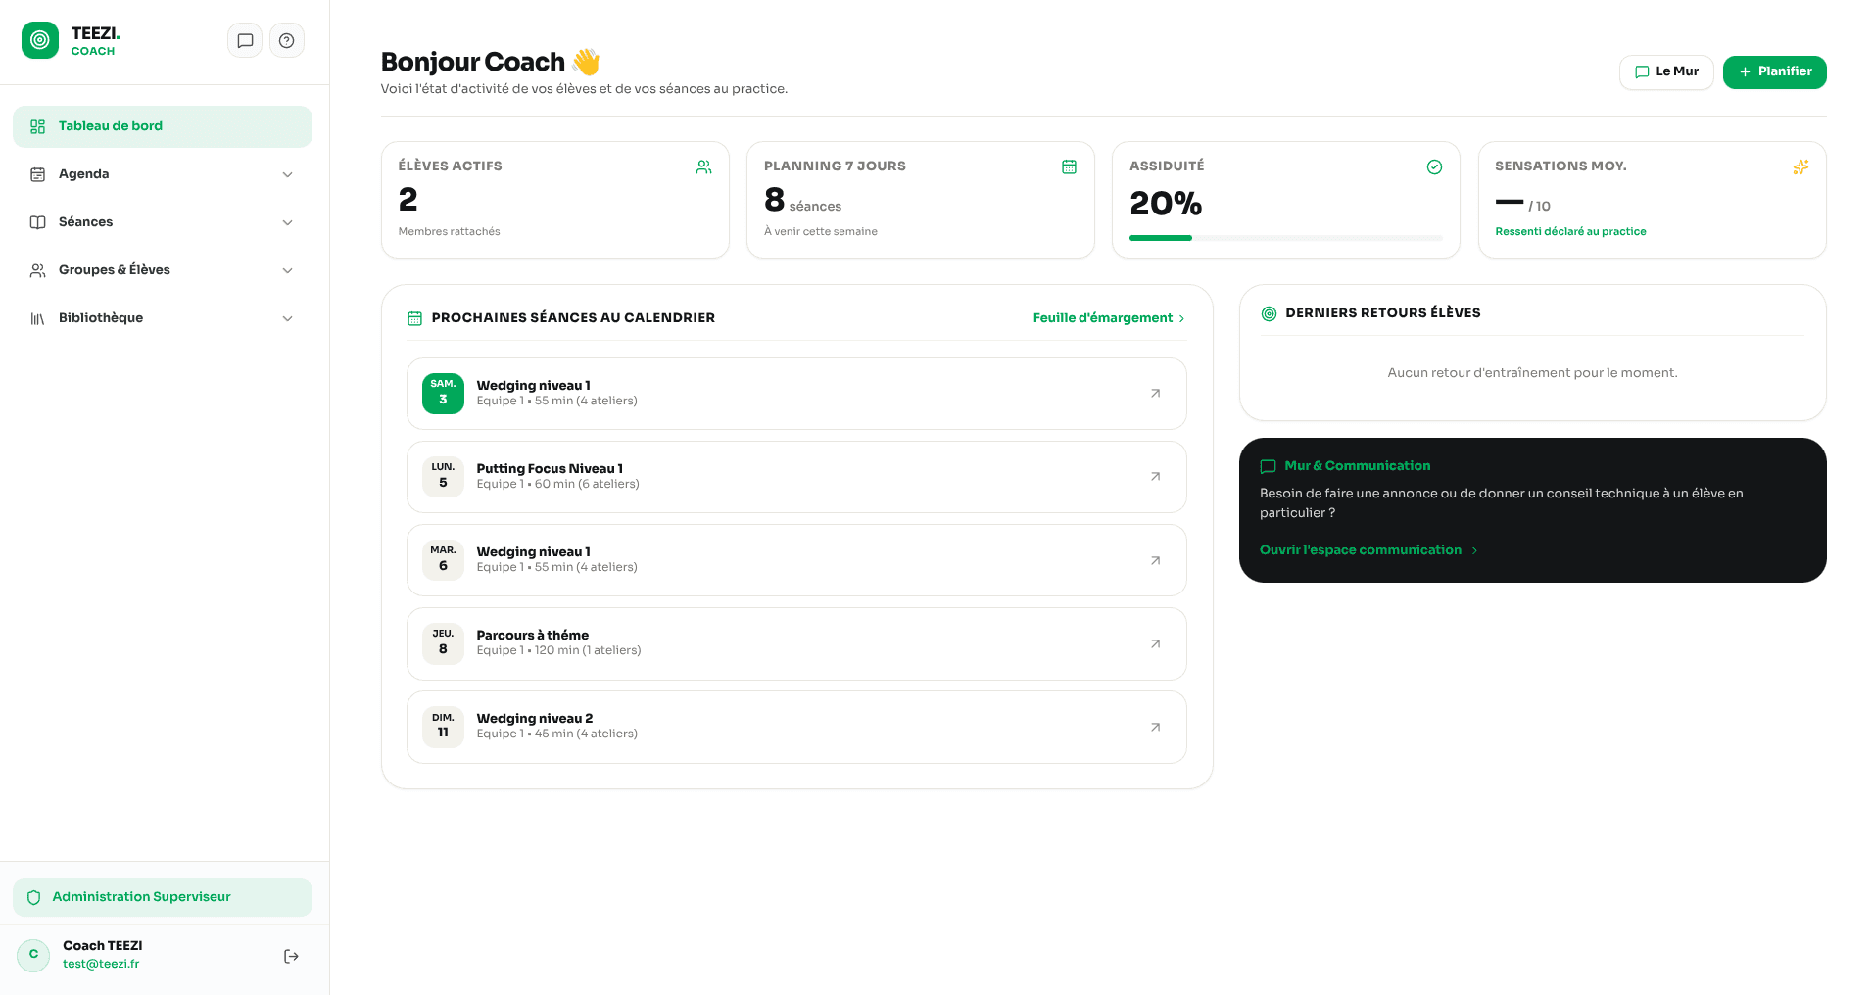Open Wedging niveau 1 Saturday session arrow
The width and height of the screenshot is (1872, 995).
click(x=1155, y=394)
